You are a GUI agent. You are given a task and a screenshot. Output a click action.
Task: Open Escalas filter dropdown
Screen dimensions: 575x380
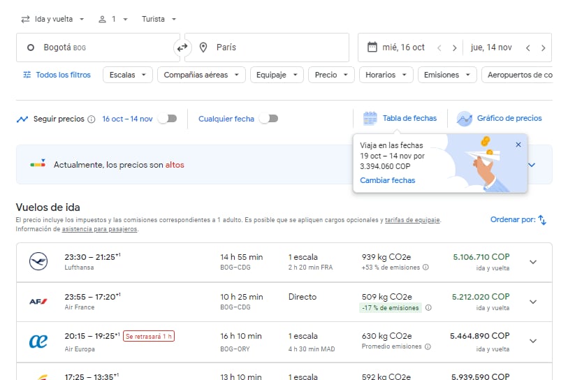coord(128,75)
